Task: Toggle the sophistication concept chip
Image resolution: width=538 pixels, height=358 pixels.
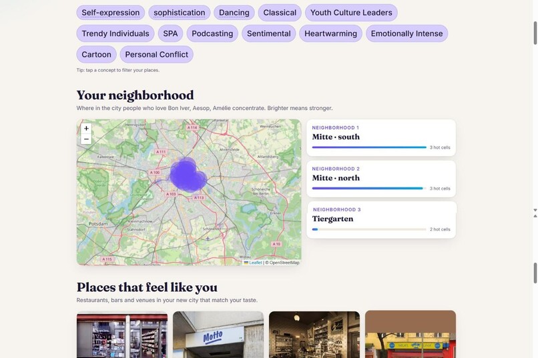Action: (179, 13)
